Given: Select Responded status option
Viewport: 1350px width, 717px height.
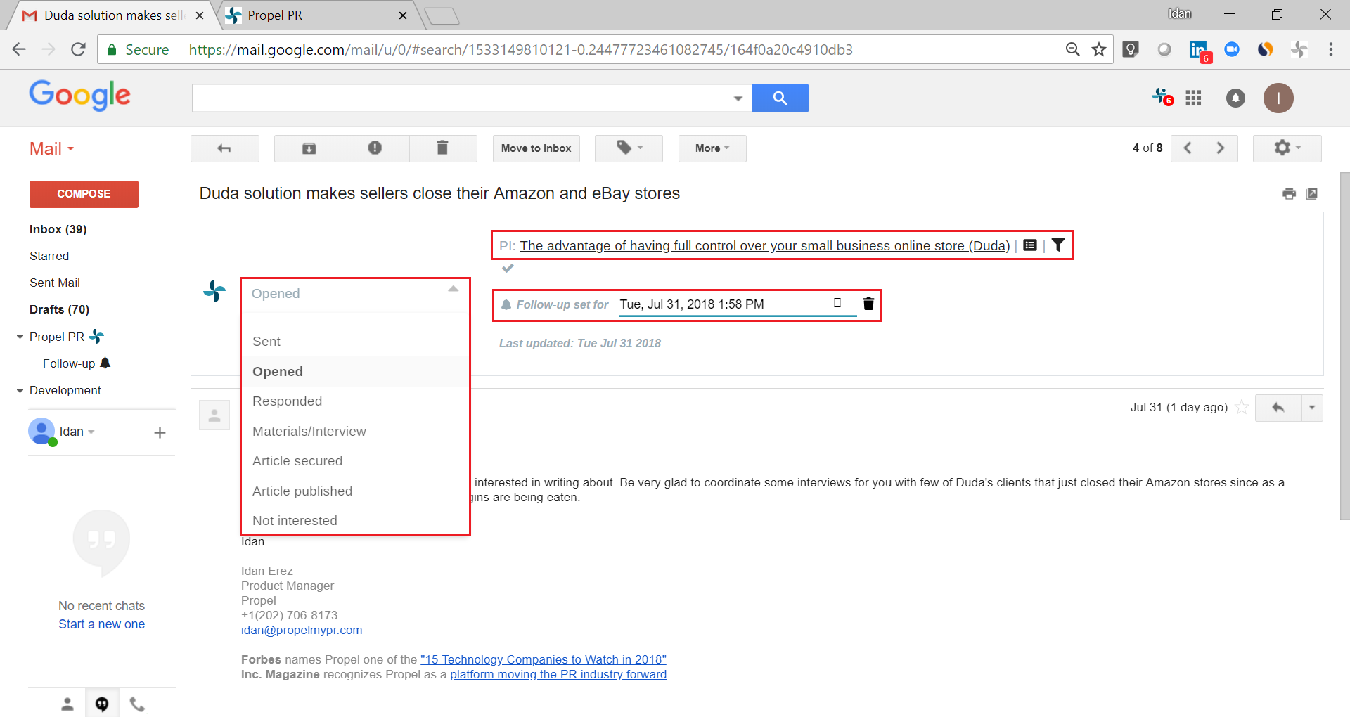Looking at the screenshot, I should tap(355, 401).
